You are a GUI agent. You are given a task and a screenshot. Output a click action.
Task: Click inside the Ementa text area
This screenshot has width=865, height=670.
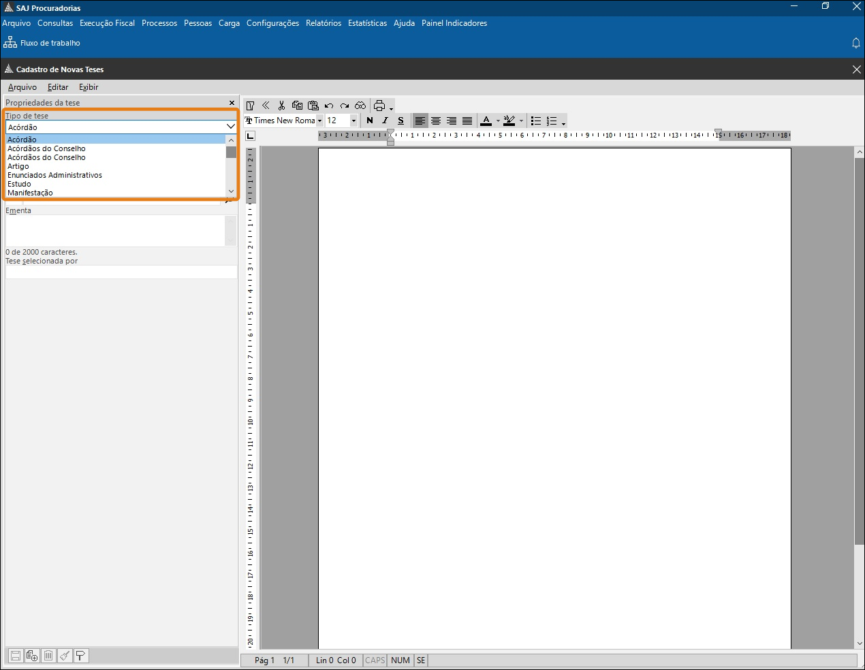click(115, 231)
